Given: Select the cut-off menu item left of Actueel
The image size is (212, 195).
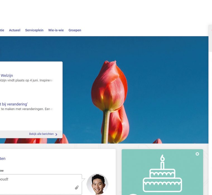Looking at the screenshot, I should (x=2, y=30).
